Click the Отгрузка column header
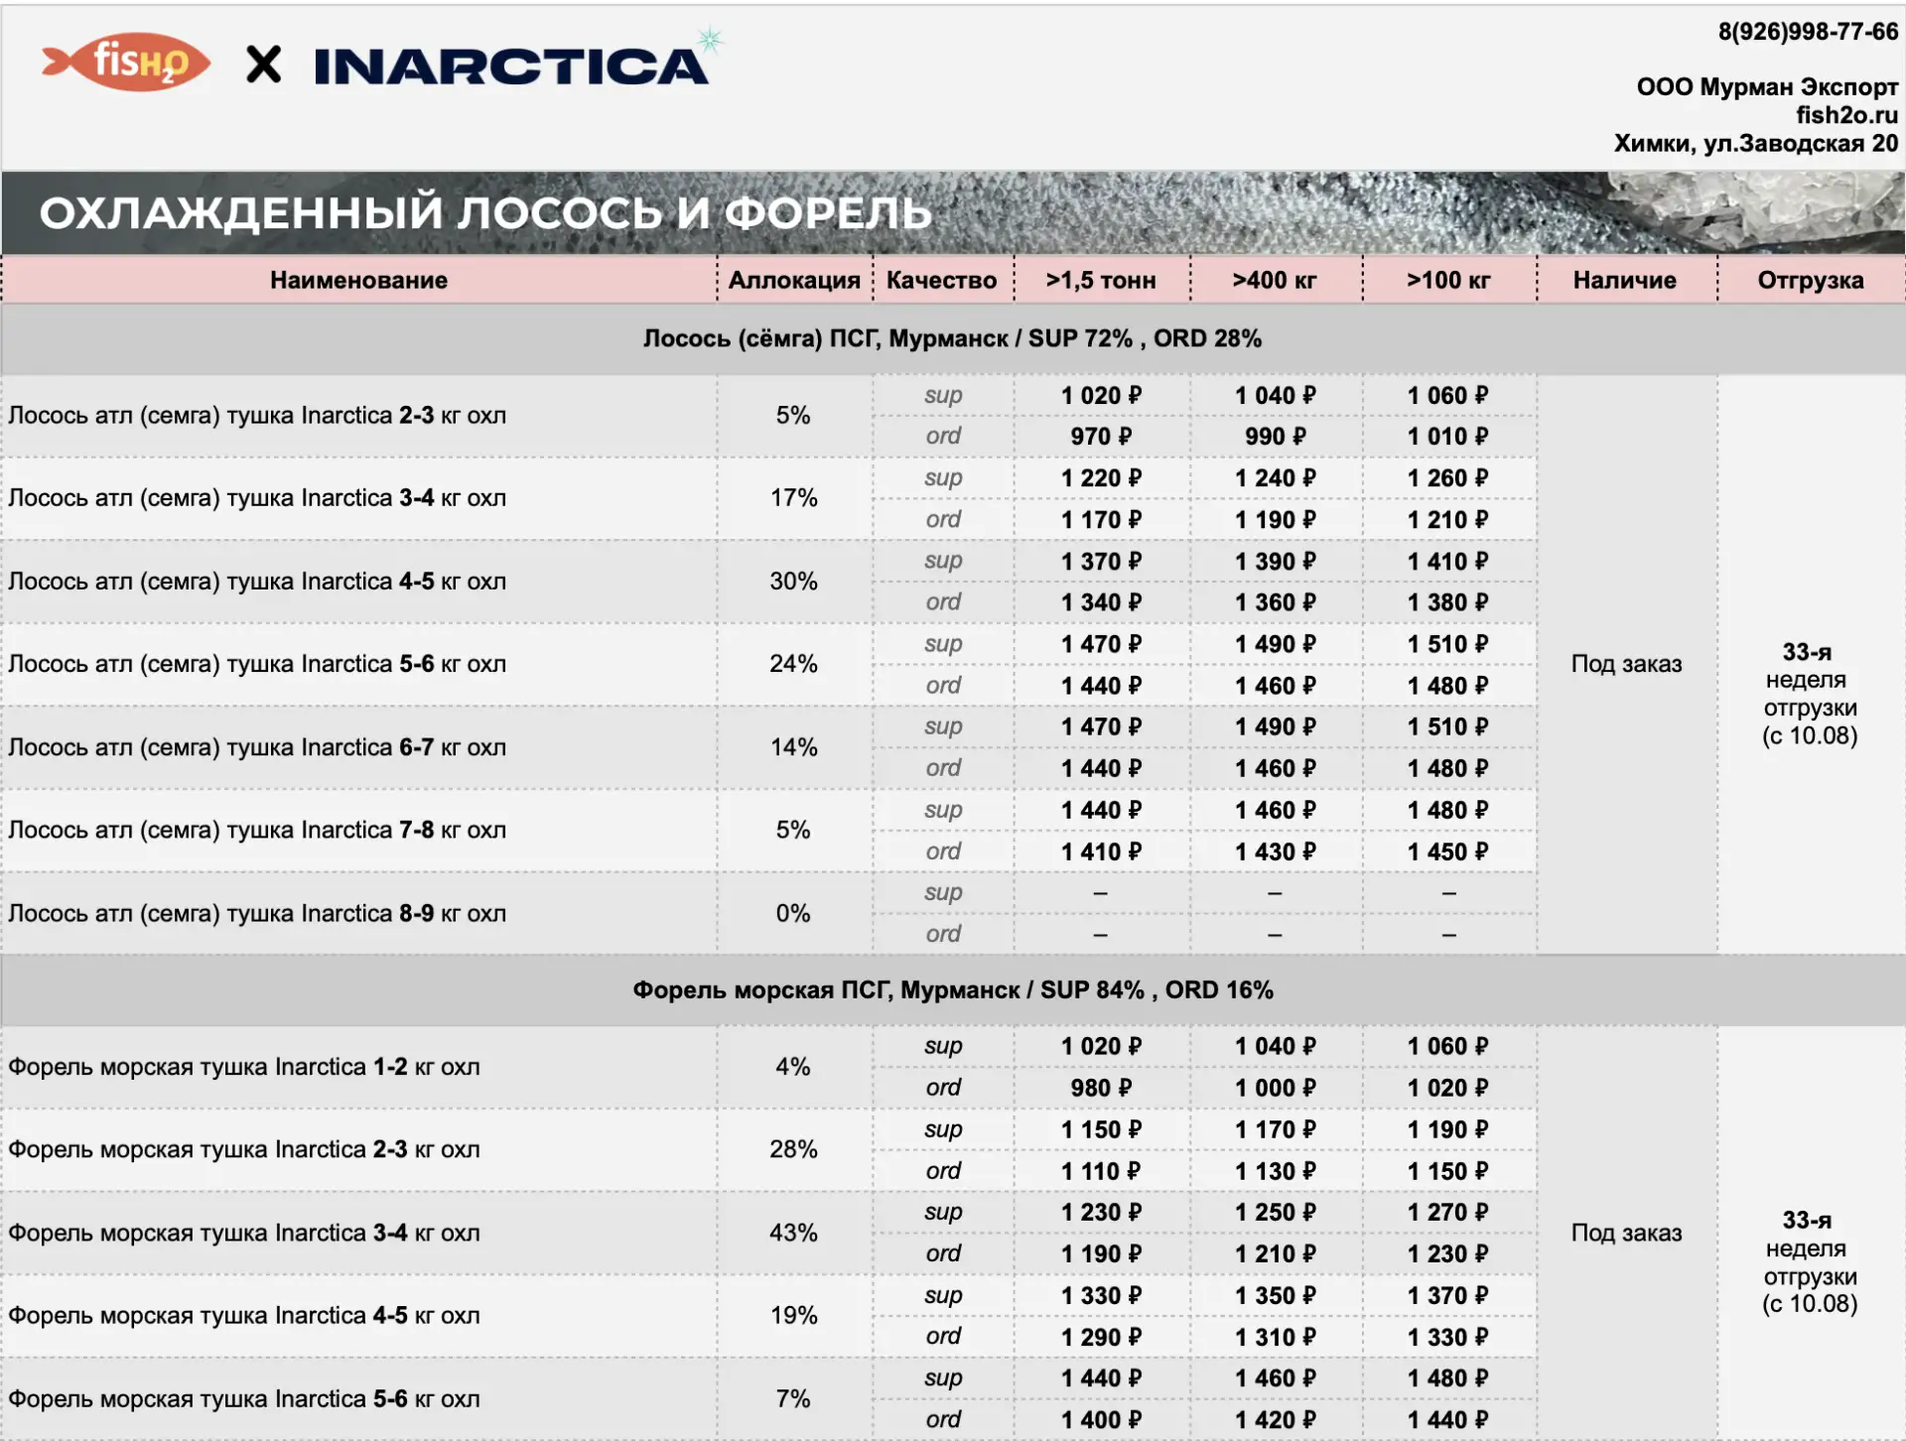The image size is (1906, 1441). coord(1811,280)
